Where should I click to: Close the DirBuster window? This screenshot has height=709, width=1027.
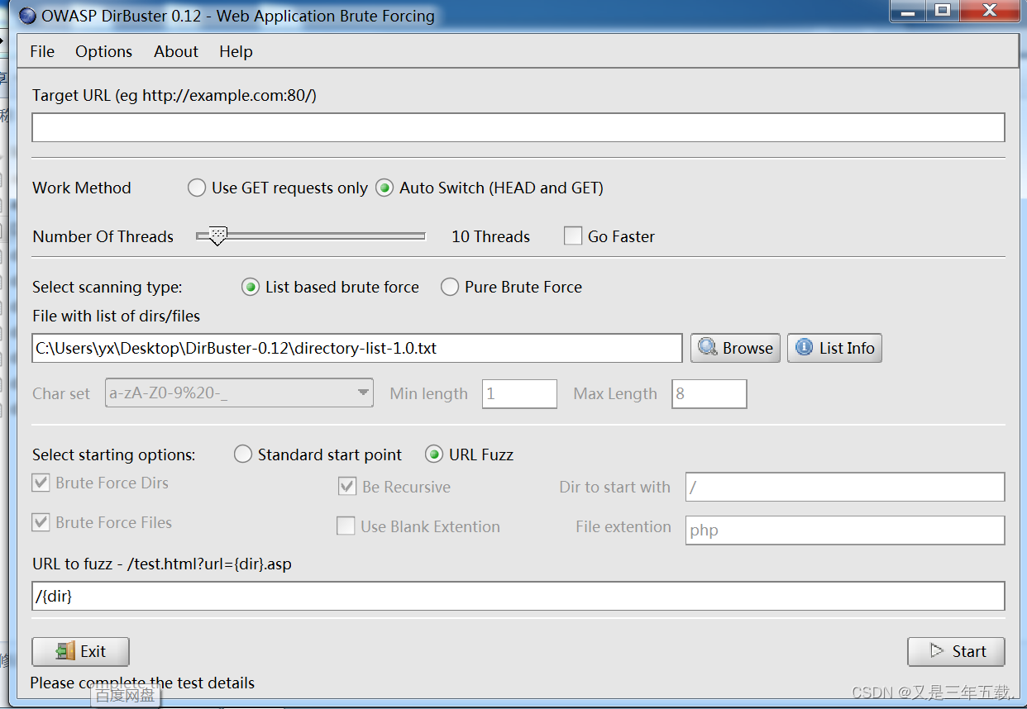coord(989,10)
